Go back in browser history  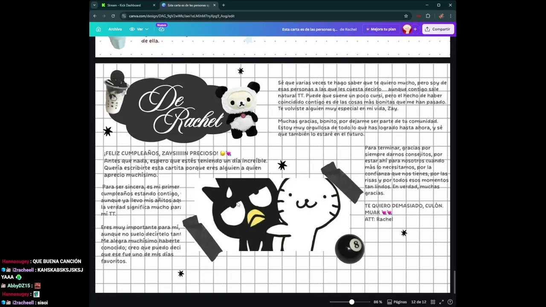(x=95, y=16)
